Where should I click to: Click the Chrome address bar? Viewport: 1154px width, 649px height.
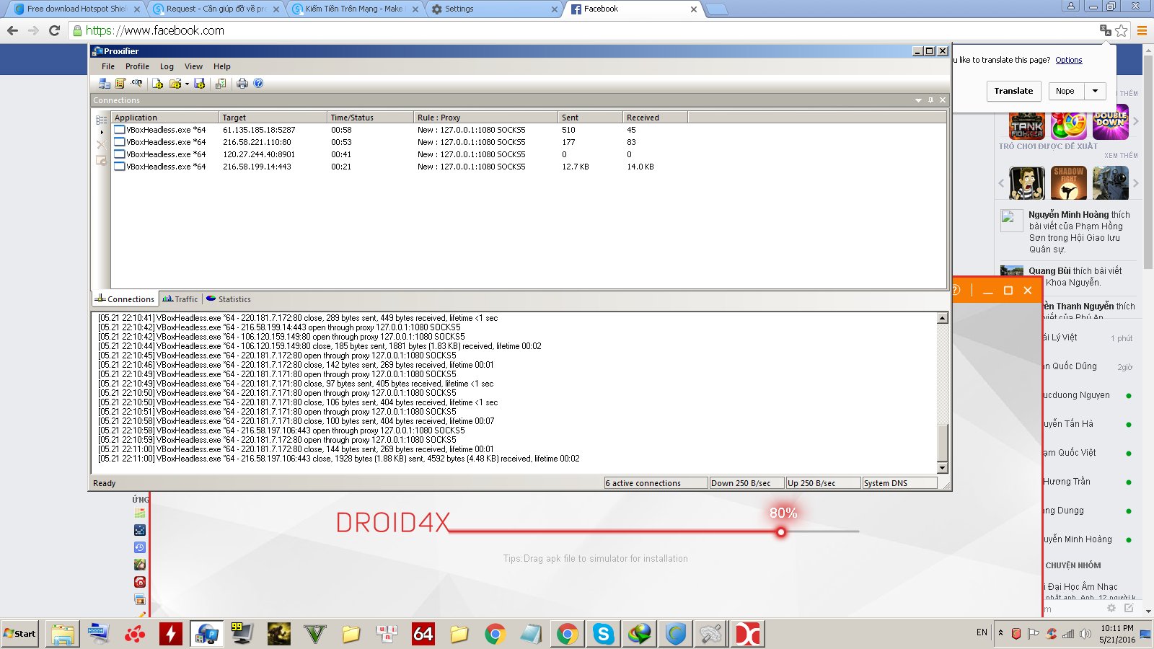[x=584, y=30]
